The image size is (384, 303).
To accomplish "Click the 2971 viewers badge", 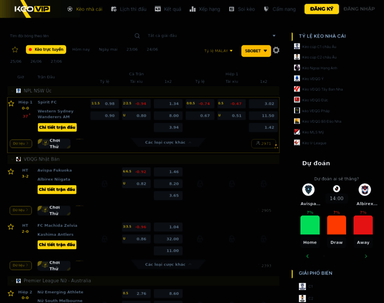I will tap(264, 143).
